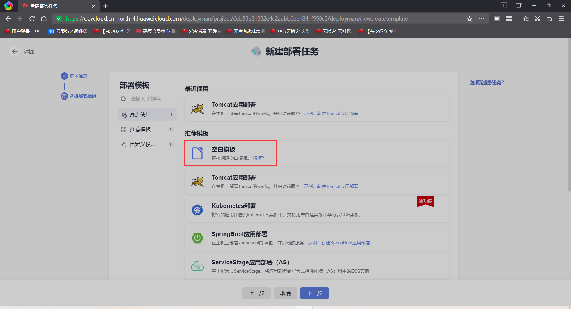Open the 如何创建任务? help link
This screenshot has height=309, width=571.
[x=487, y=83]
